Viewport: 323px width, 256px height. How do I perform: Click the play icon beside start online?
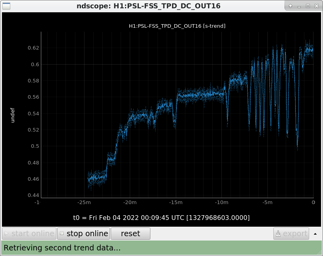pos(6,233)
